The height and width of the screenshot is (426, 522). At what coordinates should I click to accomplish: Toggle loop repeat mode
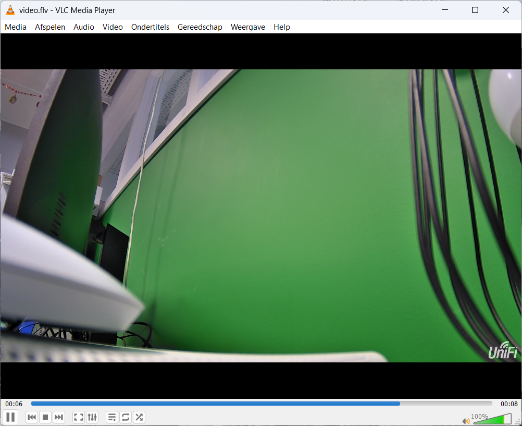pyautogui.click(x=126, y=417)
